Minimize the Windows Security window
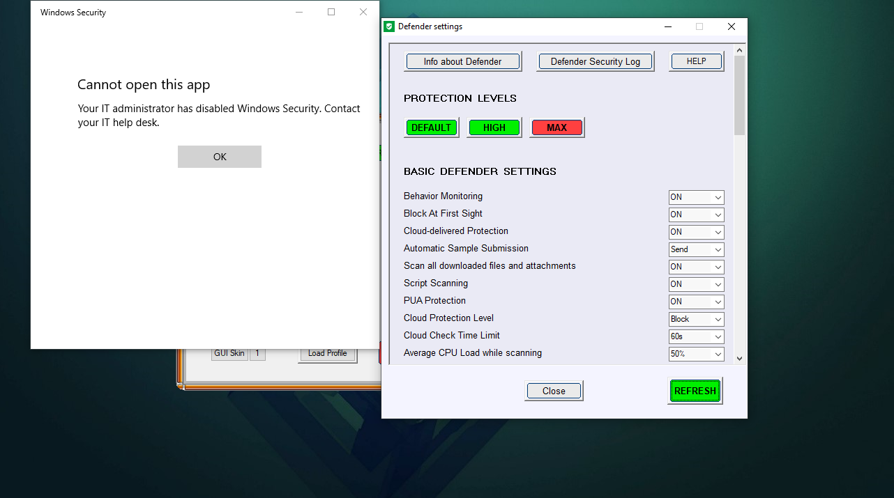The image size is (894, 498). [299, 12]
